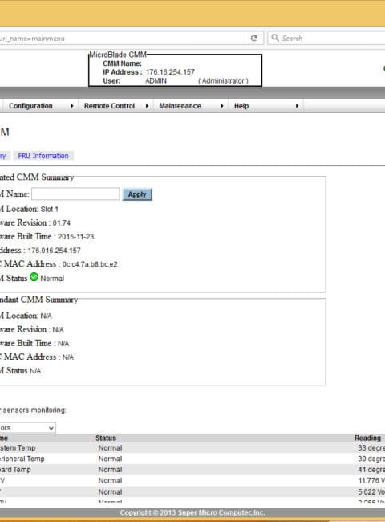
Task: Apply the CMM name change
Action: [137, 194]
